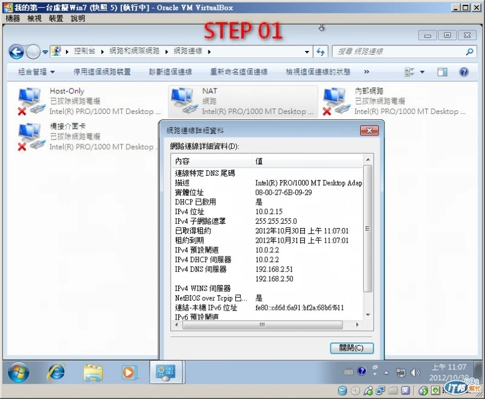
Task: Open the change view dropdown arrow
Action: click(x=422, y=72)
